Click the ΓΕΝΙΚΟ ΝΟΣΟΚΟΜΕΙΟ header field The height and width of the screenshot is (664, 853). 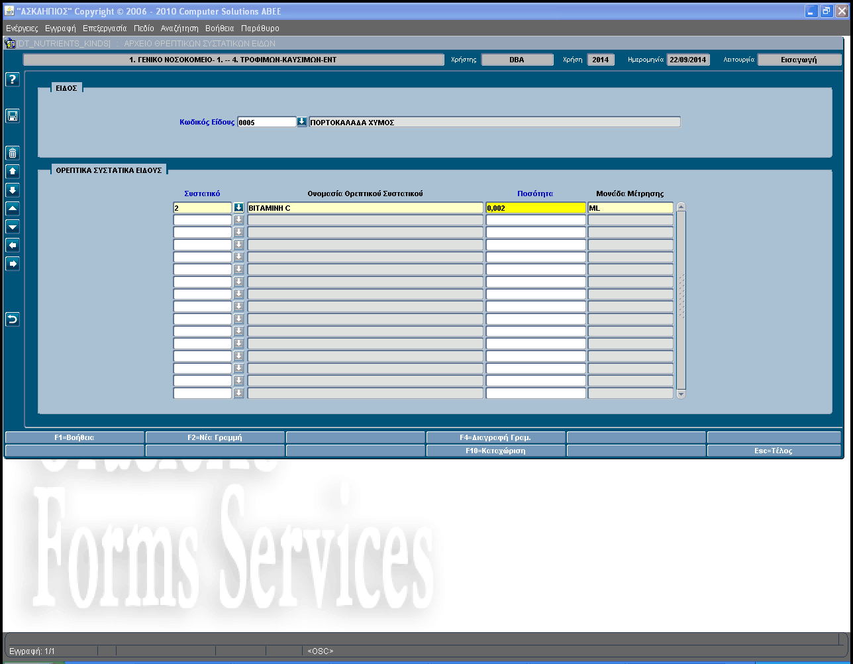(x=233, y=60)
